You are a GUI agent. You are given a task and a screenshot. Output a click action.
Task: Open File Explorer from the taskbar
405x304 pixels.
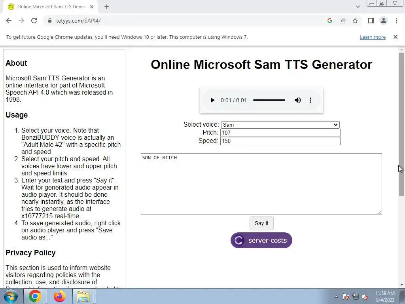[83, 296]
